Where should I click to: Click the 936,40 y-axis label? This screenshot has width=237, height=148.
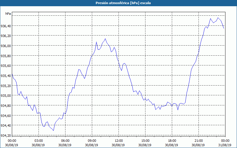tap(6, 26)
